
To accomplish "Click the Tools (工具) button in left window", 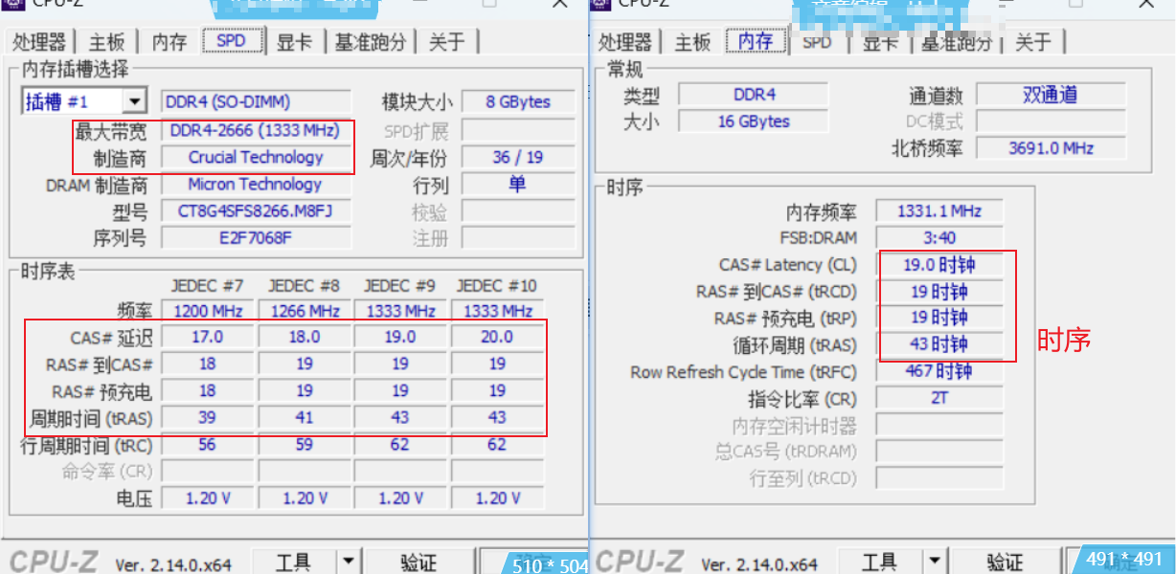I will pos(293,562).
